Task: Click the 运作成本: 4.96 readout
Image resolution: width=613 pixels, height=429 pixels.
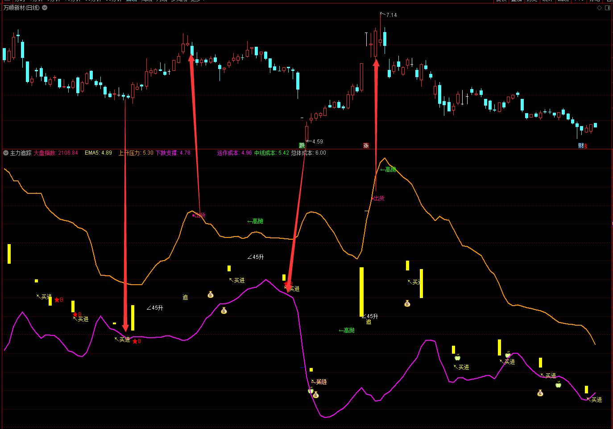Action: pos(235,153)
